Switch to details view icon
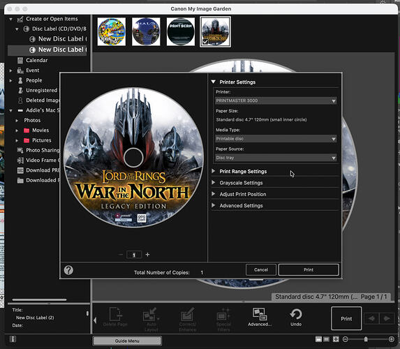This screenshot has height=349, width=400. (x=326, y=339)
